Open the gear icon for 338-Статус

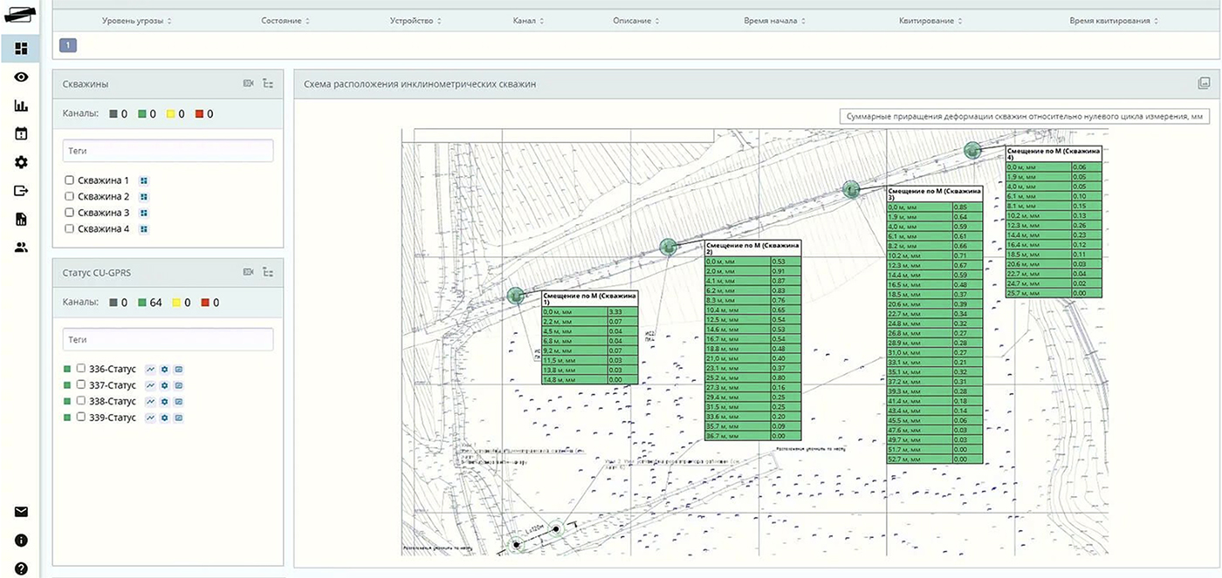point(164,402)
